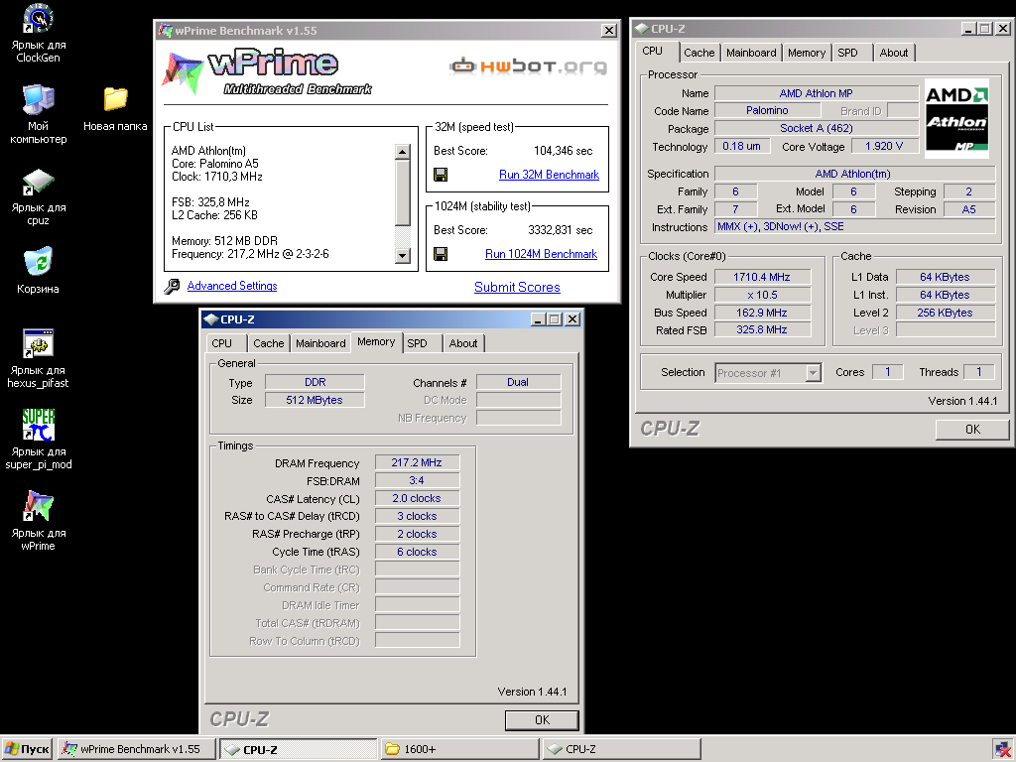The height and width of the screenshot is (762, 1016).
Task: Click Rated FSB value 325.8 MHz
Action: click(x=762, y=329)
